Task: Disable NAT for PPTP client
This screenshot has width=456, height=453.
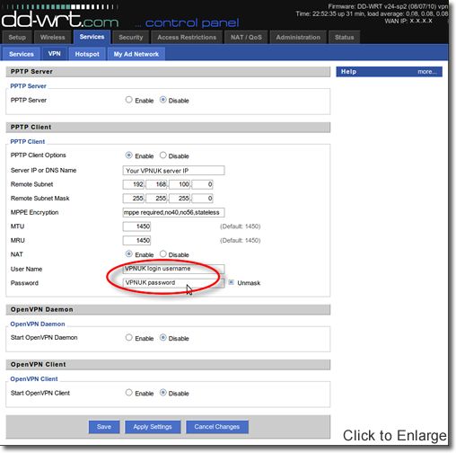Action: point(163,254)
